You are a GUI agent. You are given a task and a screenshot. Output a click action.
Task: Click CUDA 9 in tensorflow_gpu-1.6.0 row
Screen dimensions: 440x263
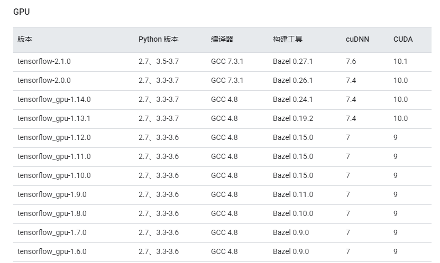pos(396,252)
